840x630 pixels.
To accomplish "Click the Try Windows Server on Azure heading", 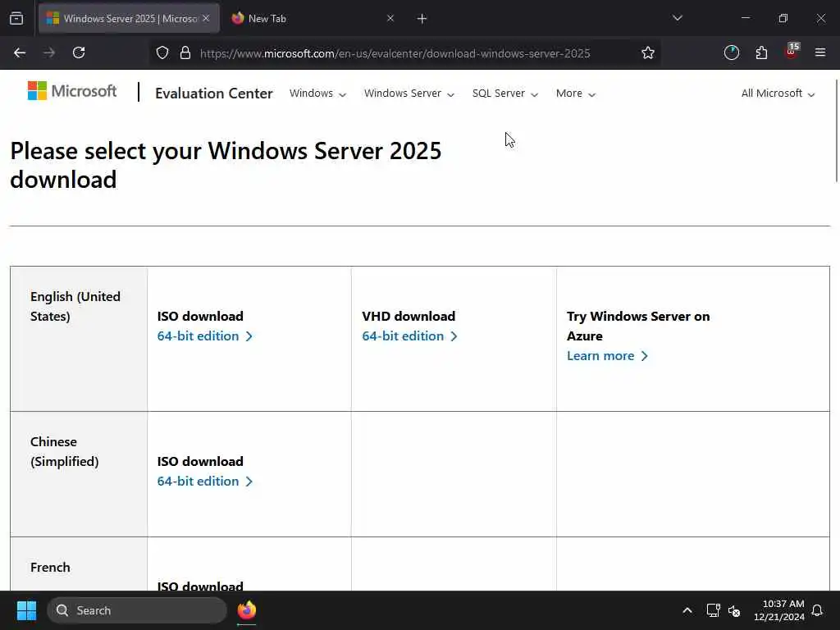I will 638,326.
